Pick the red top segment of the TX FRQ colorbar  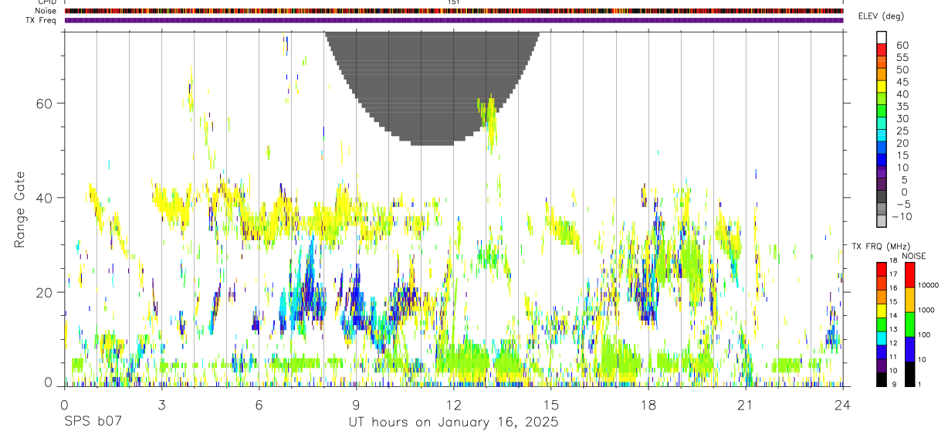[x=882, y=270]
